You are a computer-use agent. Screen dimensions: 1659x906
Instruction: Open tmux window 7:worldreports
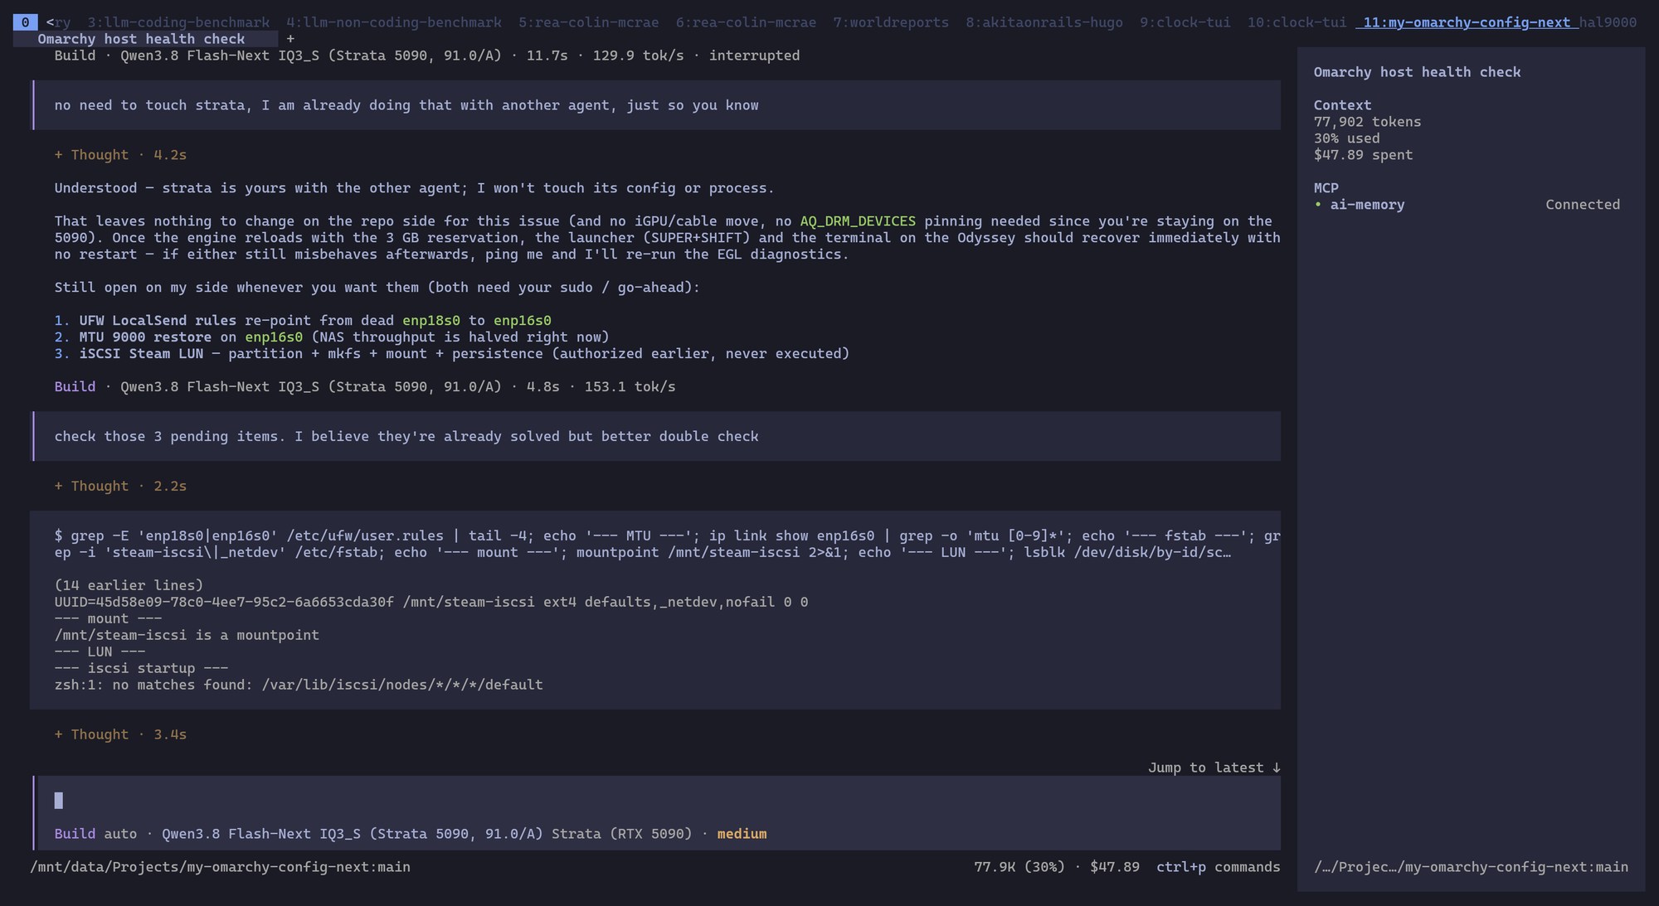tap(891, 22)
